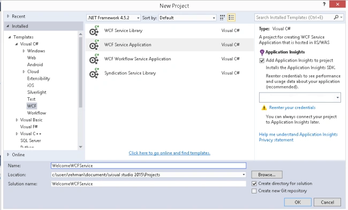Toggle Create directory for solution checkbox
The height and width of the screenshot is (210, 348).
coord(254,184)
